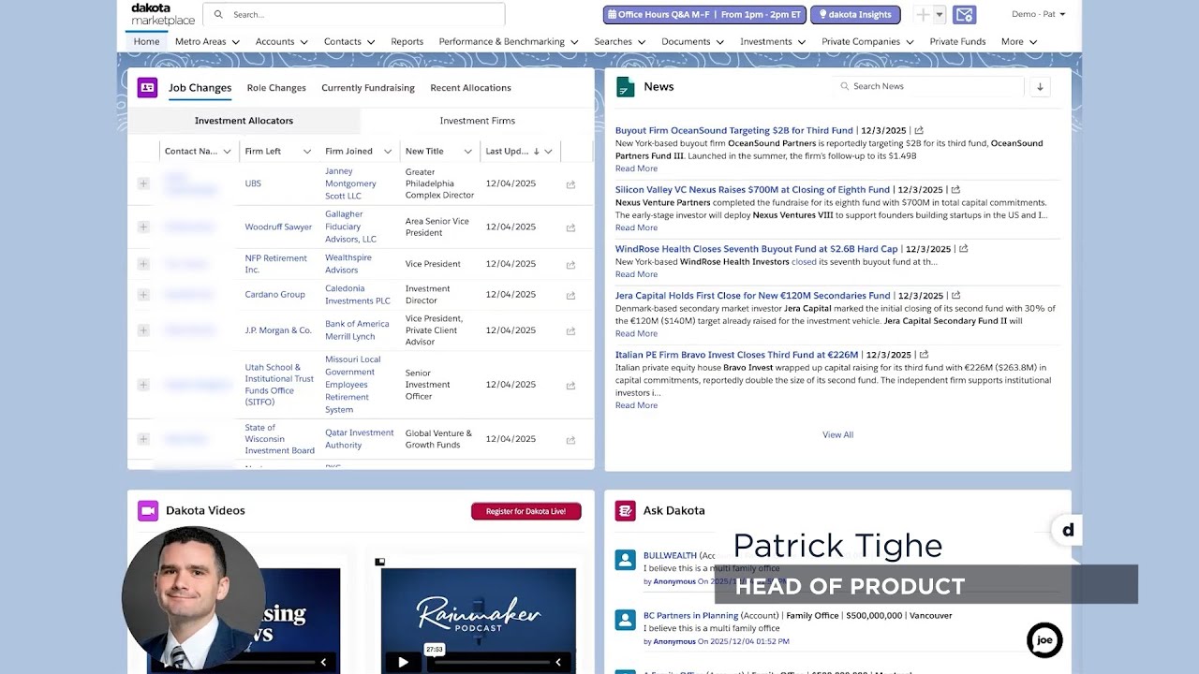The width and height of the screenshot is (1199, 674).
Task: Open external link icon for J.P. Morgan row
Action: pyautogui.click(x=570, y=331)
